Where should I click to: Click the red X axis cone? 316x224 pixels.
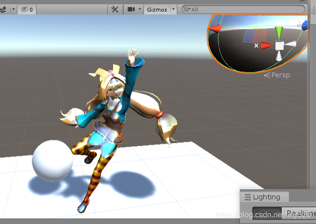(x=267, y=45)
